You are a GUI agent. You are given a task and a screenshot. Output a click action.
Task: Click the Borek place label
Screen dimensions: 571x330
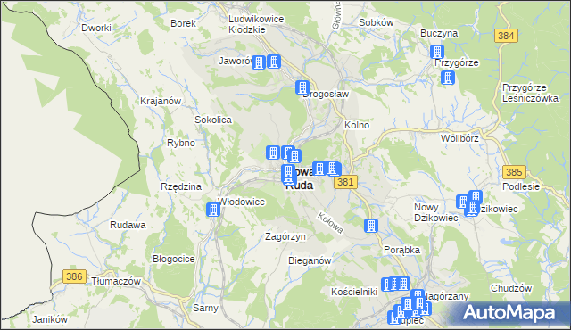[183, 23]
